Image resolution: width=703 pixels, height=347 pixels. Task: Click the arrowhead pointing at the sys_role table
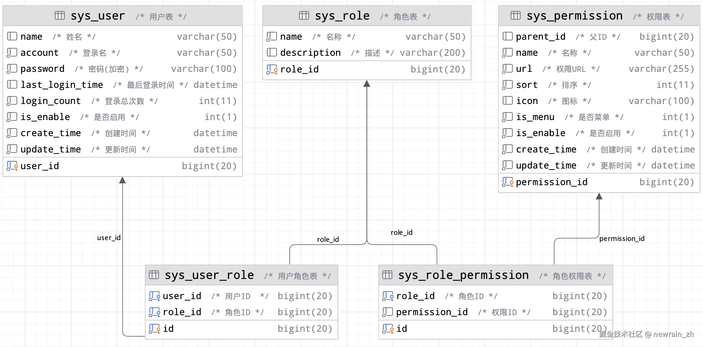367,84
